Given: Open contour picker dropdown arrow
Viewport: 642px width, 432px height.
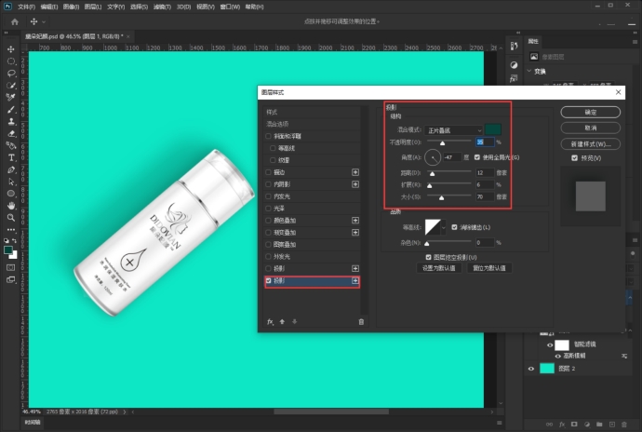Looking at the screenshot, I should [x=444, y=227].
